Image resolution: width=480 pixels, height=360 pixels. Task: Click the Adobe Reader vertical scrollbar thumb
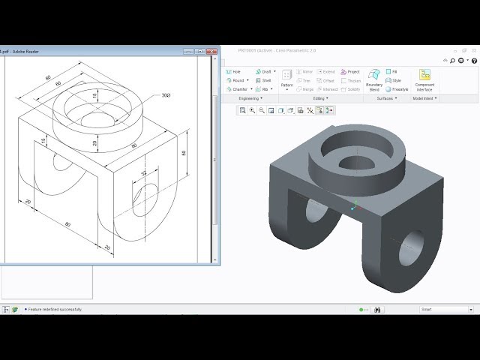pos(215,160)
